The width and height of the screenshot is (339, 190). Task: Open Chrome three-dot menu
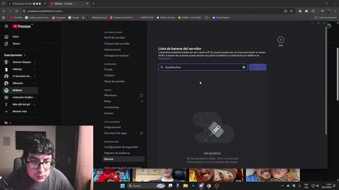point(335,11)
